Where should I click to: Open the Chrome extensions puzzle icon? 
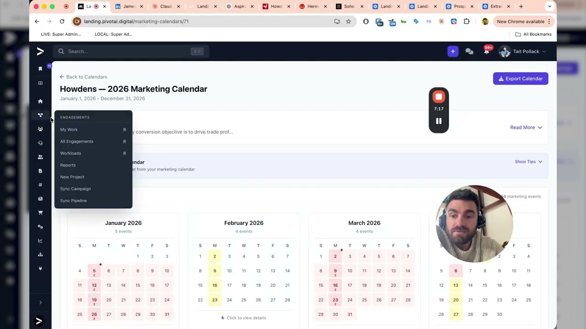pyautogui.click(x=467, y=21)
